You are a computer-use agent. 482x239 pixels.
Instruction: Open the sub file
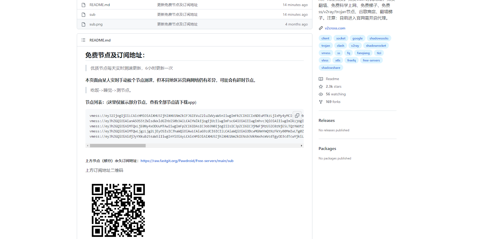coord(92,14)
